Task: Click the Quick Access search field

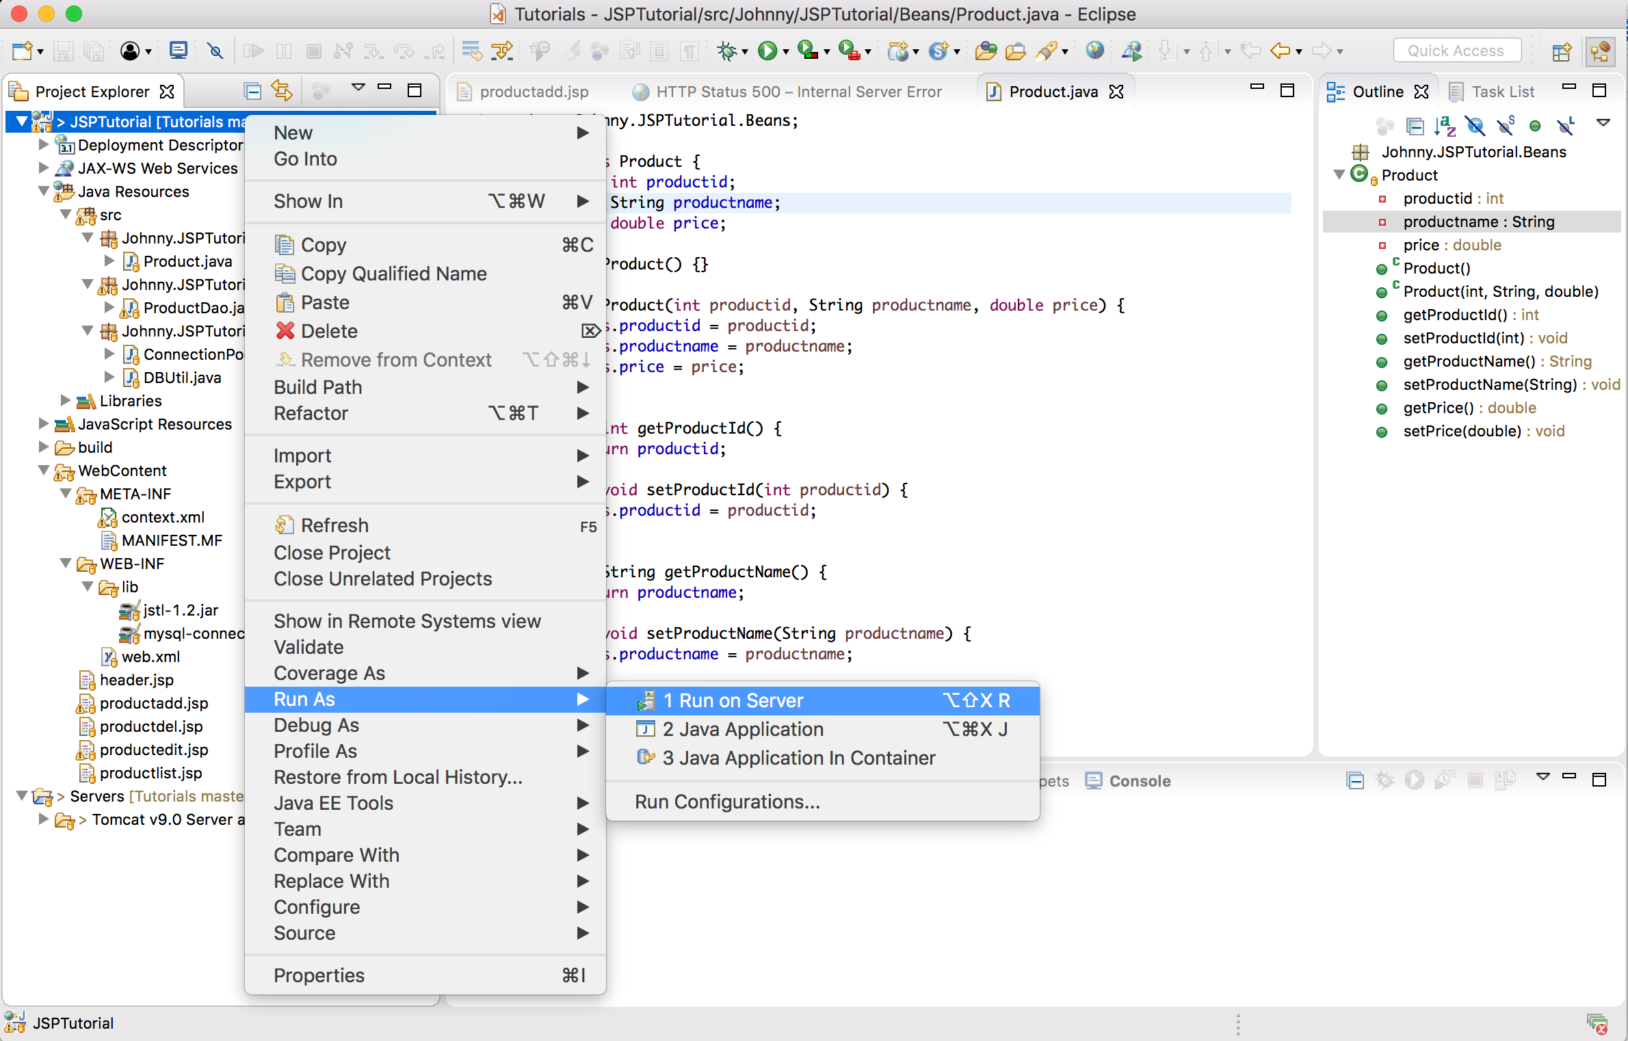Action: coord(1456,51)
